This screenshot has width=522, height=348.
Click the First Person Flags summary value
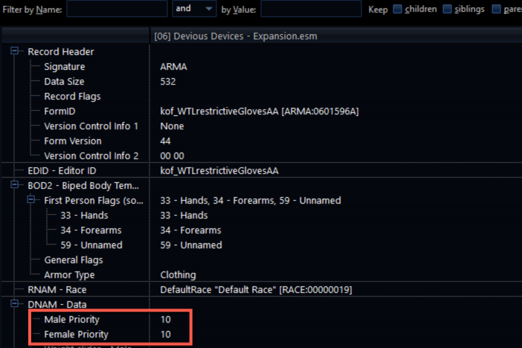click(251, 201)
